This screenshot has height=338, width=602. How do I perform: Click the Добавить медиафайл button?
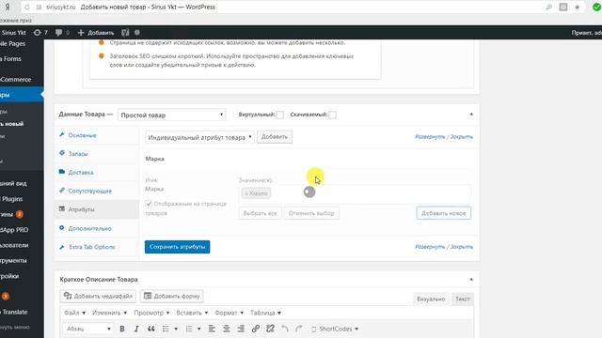[98, 296]
